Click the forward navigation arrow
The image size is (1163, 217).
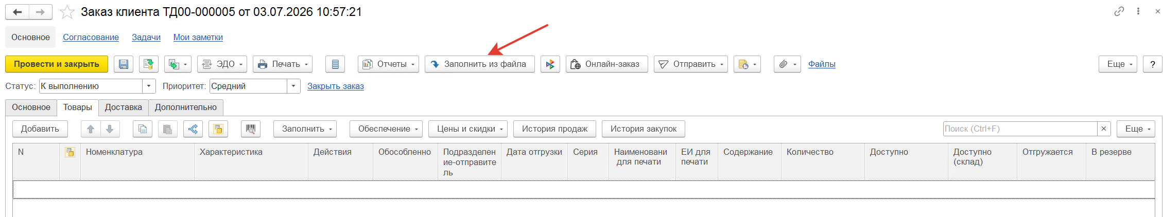(x=40, y=12)
